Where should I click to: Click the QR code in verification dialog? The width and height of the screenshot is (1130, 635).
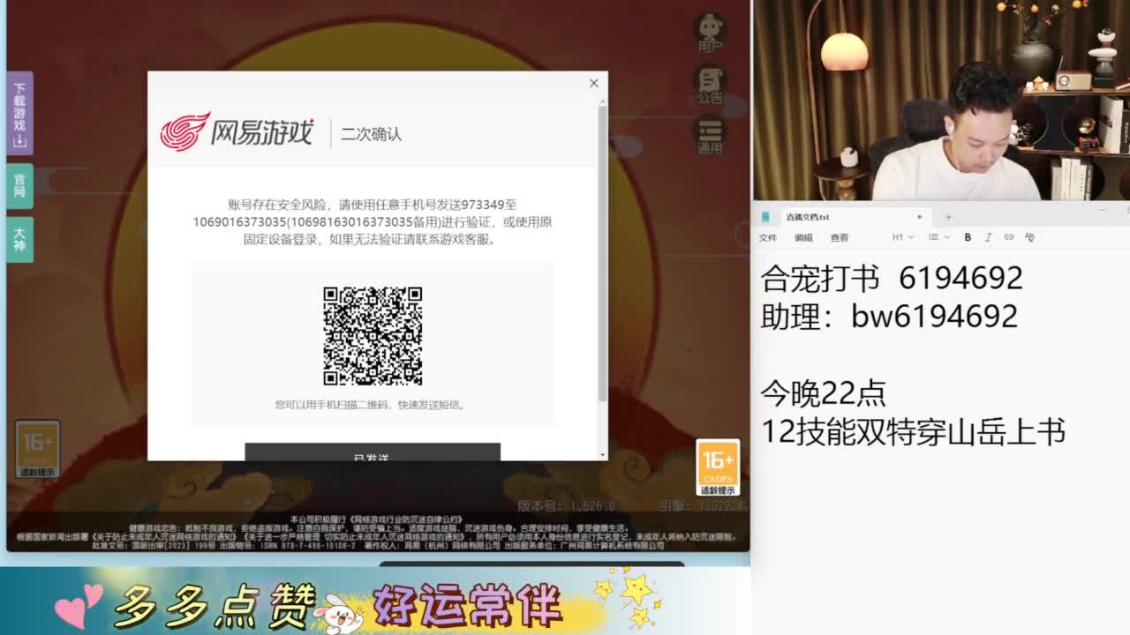pos(373,335)
